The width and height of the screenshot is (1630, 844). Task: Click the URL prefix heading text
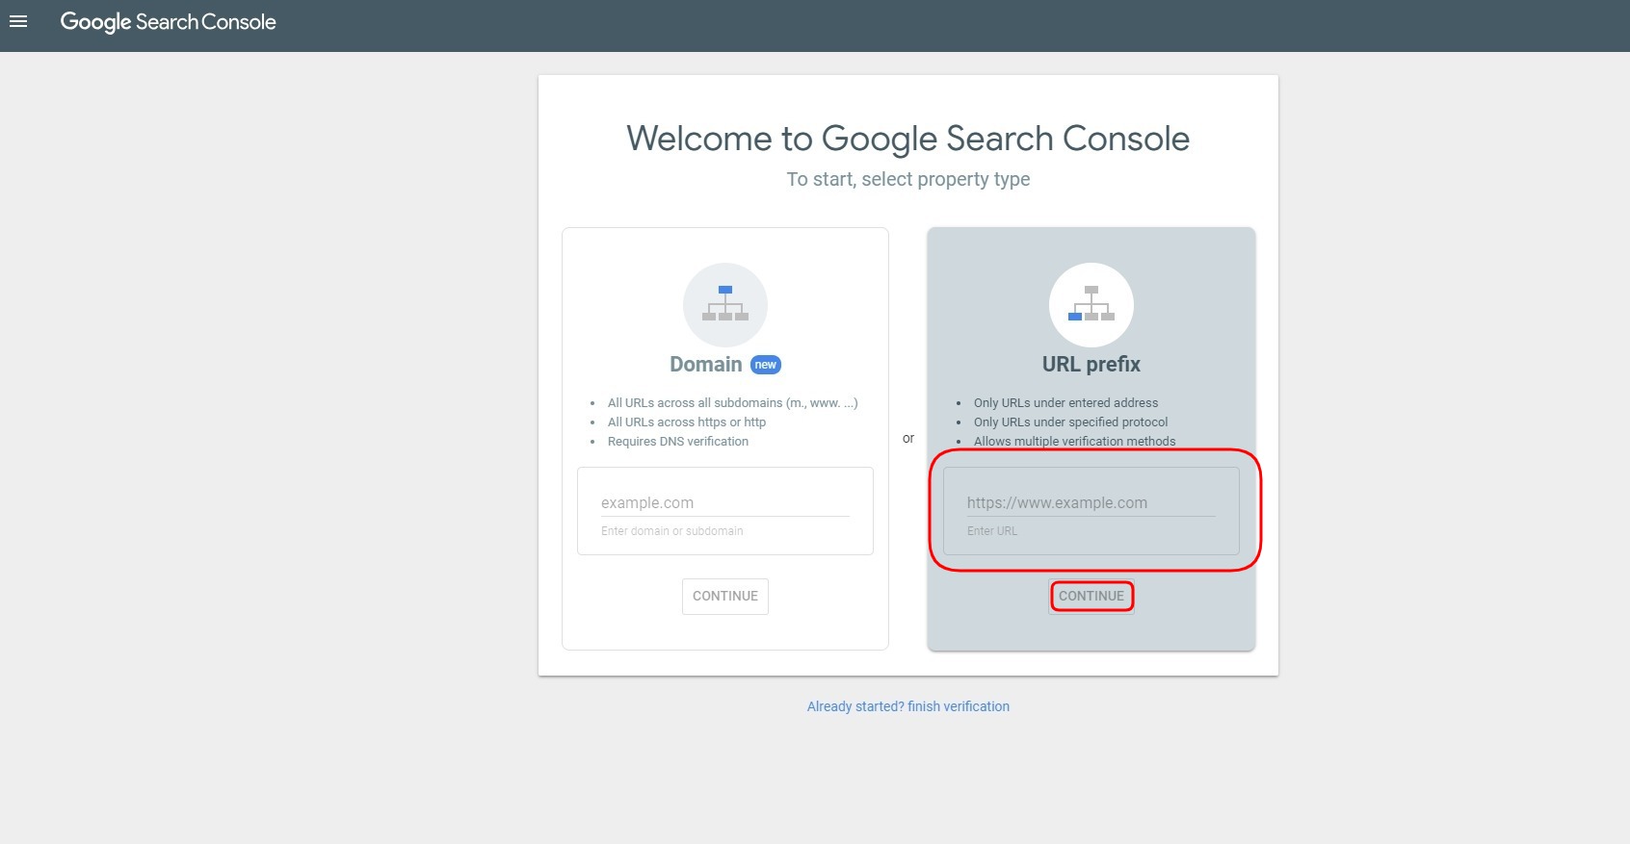1091,365
